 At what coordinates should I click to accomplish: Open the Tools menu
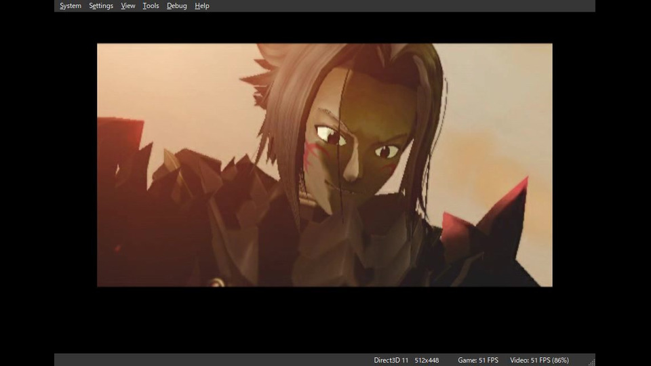(x=151, y=6)
